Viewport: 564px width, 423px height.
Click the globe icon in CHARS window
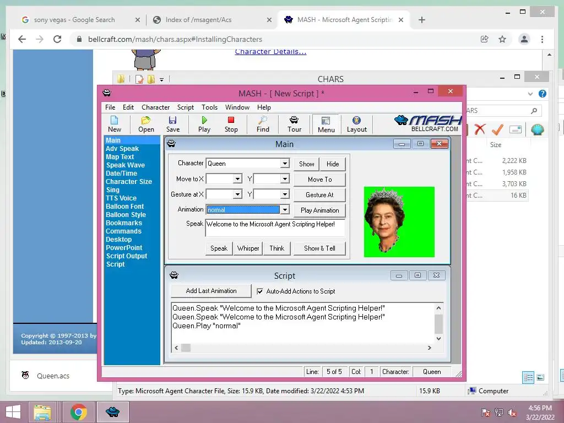tap(537, 129)
